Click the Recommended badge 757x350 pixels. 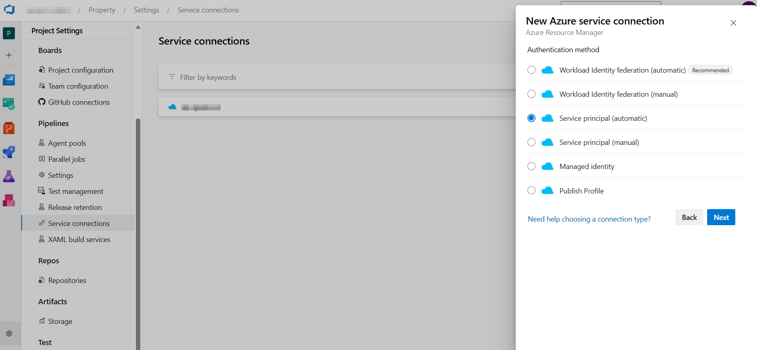710,70
